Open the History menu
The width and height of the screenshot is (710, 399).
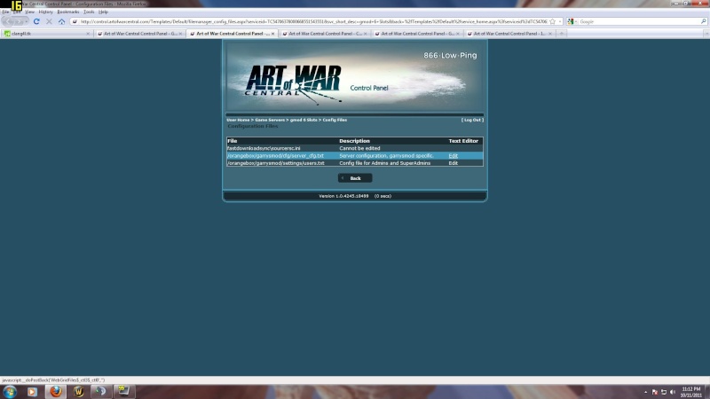coord(45,12)
